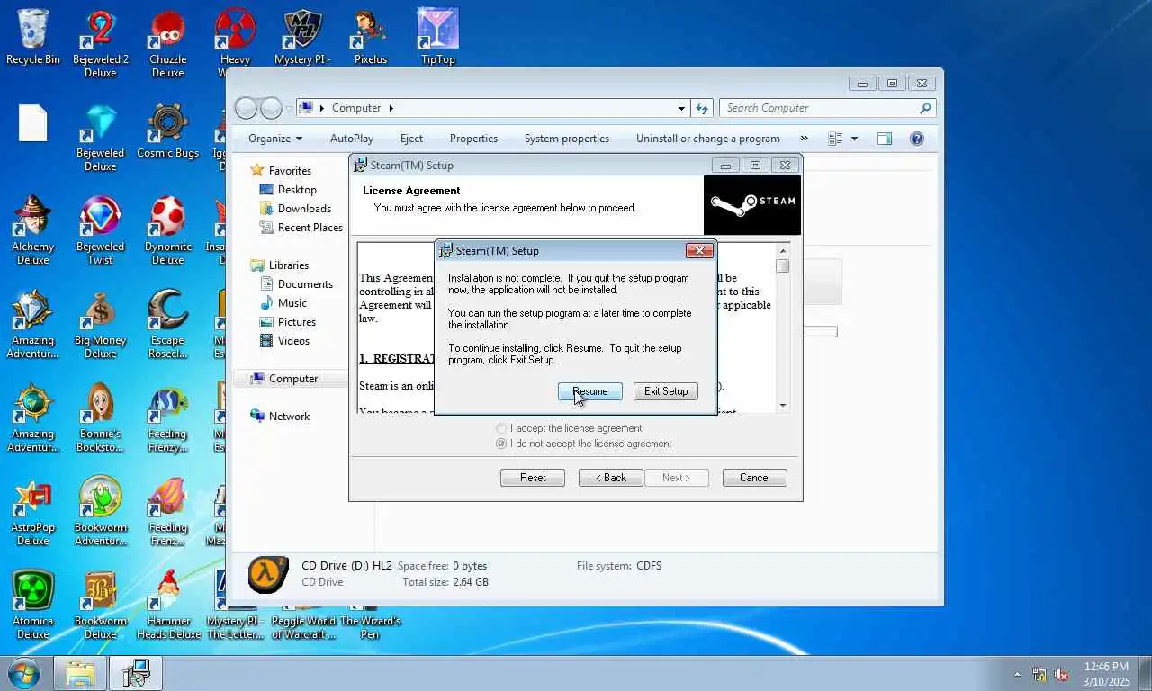Select the Bookworm Deluxe desktop icon

pyautogui.click(x=101, y=606)
